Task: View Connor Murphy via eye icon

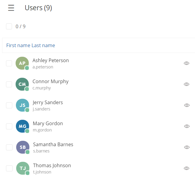Action: click(x=187, y=84)
